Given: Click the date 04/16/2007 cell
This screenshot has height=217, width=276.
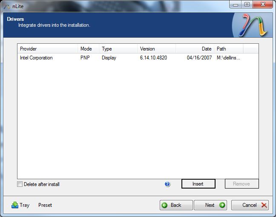Looking at the screenshot, I should [199, 58].
